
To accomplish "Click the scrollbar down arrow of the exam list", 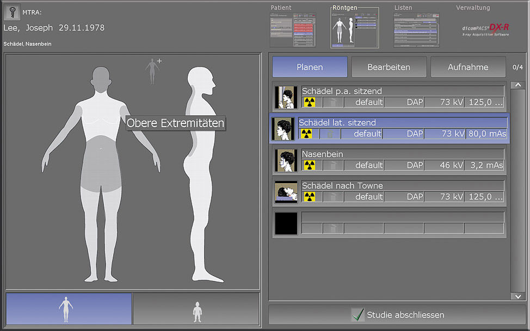I will point(517,297).
